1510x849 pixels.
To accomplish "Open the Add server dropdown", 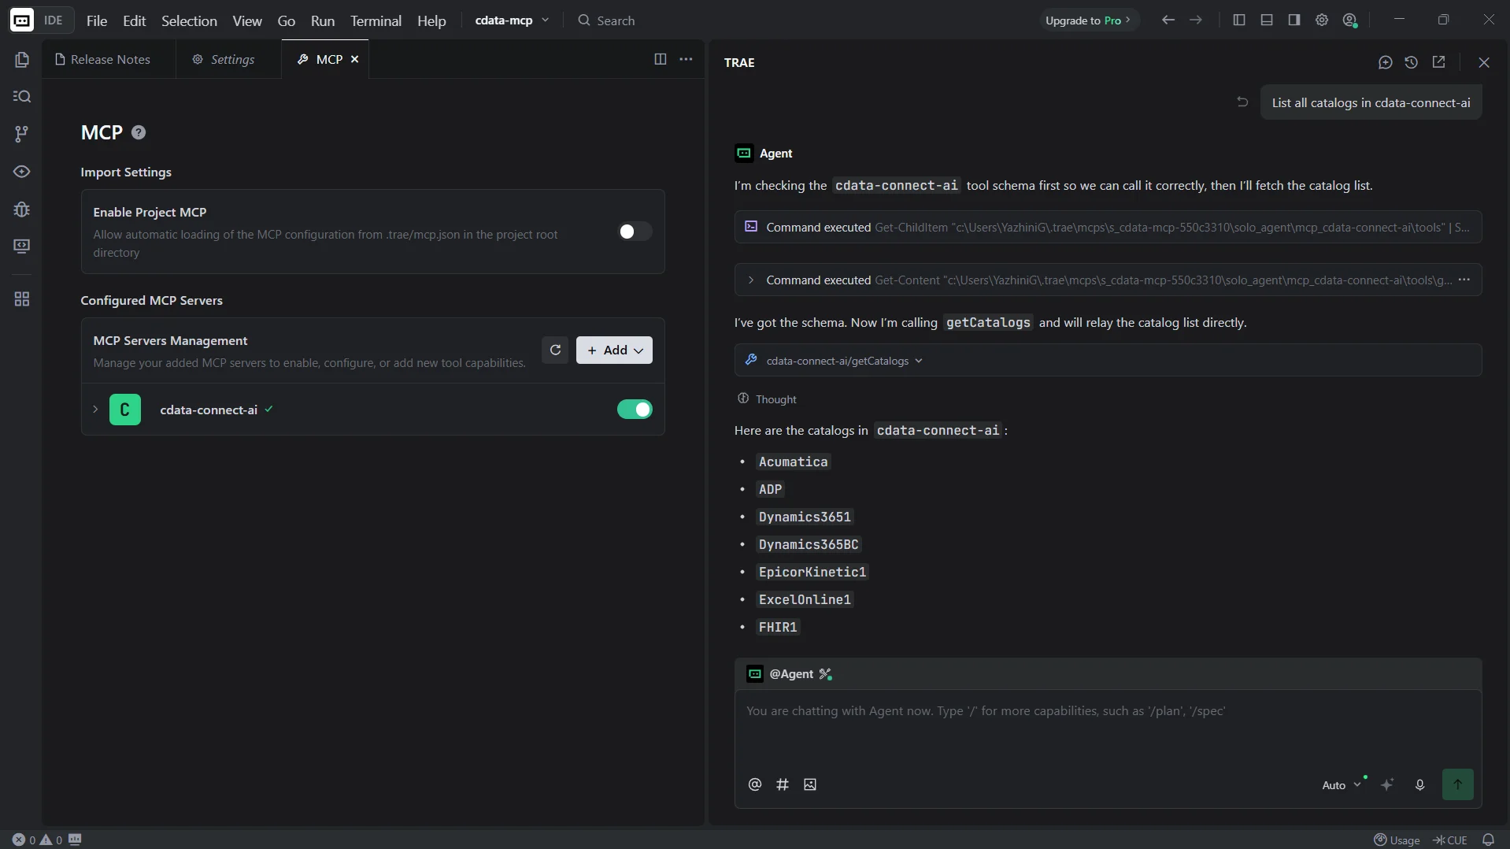I will [x=614, y=350].
